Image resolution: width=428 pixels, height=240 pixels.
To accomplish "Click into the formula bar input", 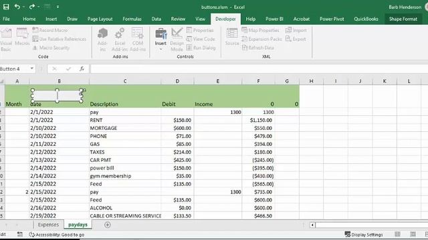I will (259, 69).
